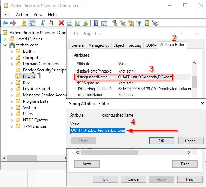The image size is (206, 187).
Task: Click the blue Back arrow in the toolbar
Action: click(x=5, y=23)
